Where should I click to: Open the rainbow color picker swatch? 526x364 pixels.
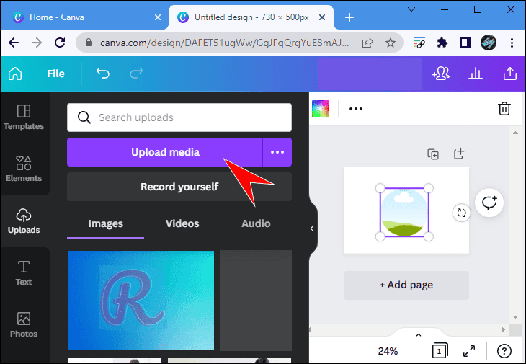click(321, 109)
